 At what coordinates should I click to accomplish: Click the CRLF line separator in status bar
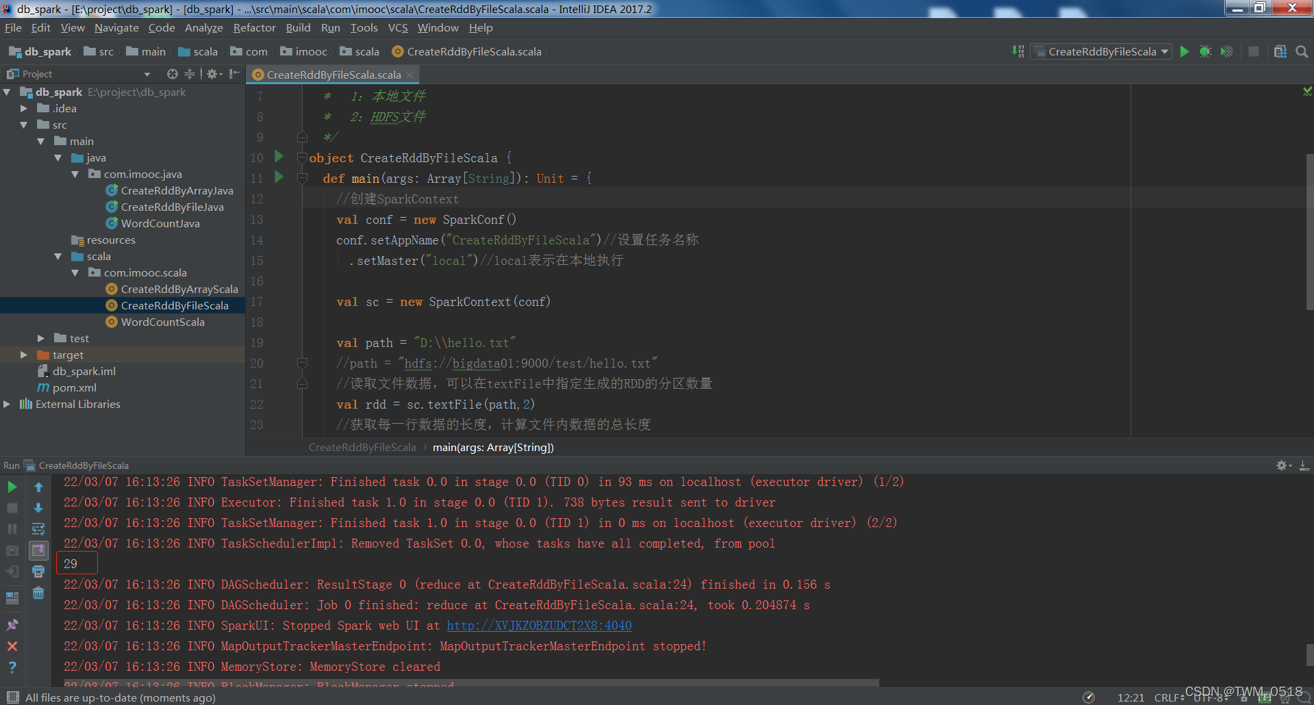(x=1169, y=697)
